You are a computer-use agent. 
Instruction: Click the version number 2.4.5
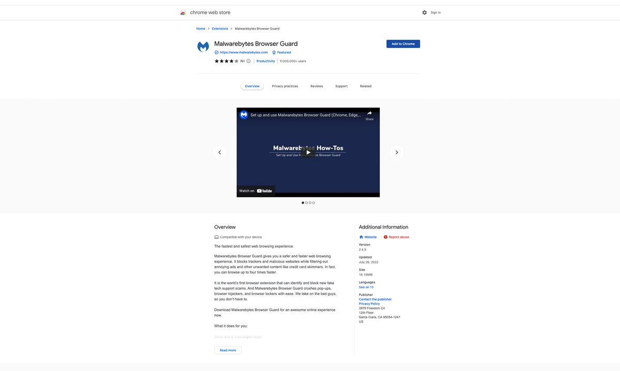(363, 250)
